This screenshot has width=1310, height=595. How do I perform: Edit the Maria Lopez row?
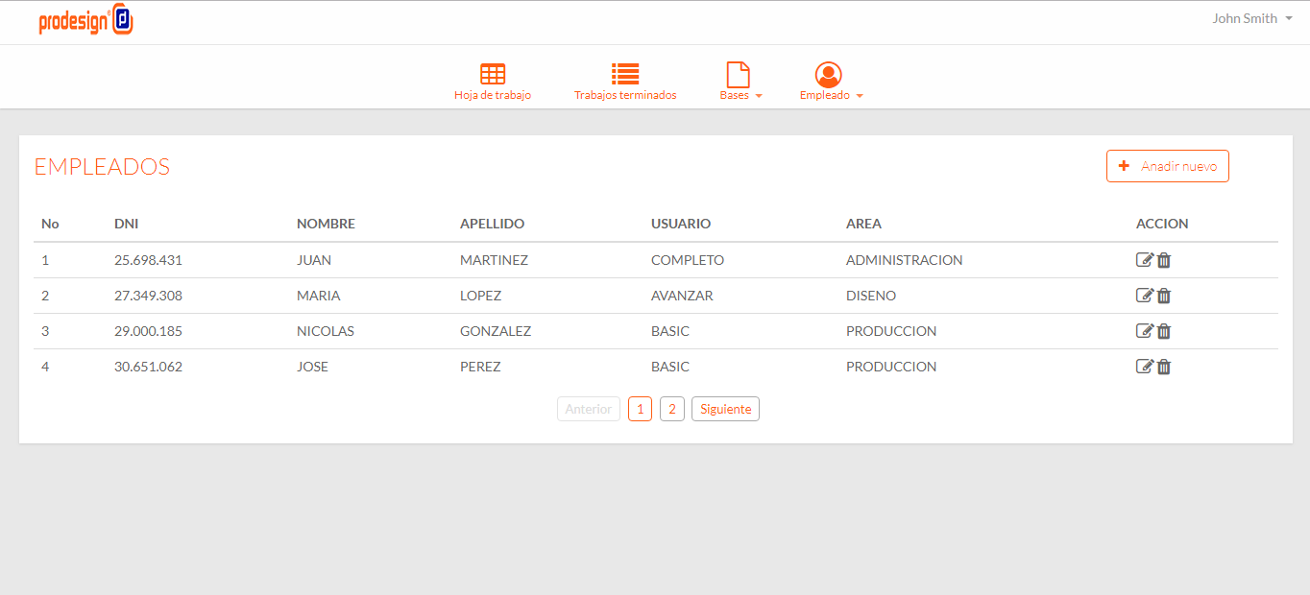point(1144,296)
